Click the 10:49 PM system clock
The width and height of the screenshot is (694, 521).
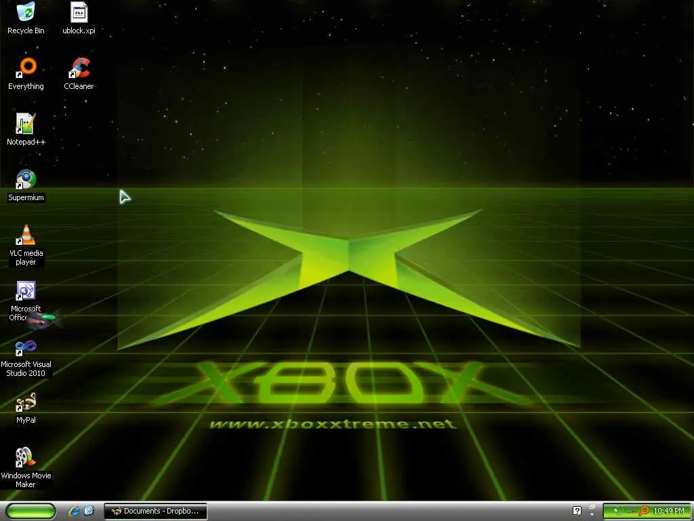click(x=669, y=511)
